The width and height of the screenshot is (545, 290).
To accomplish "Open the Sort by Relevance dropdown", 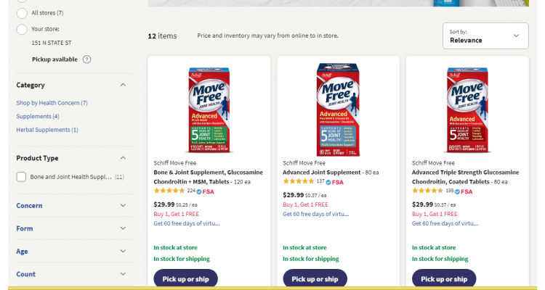I will (x=485, y=36).
